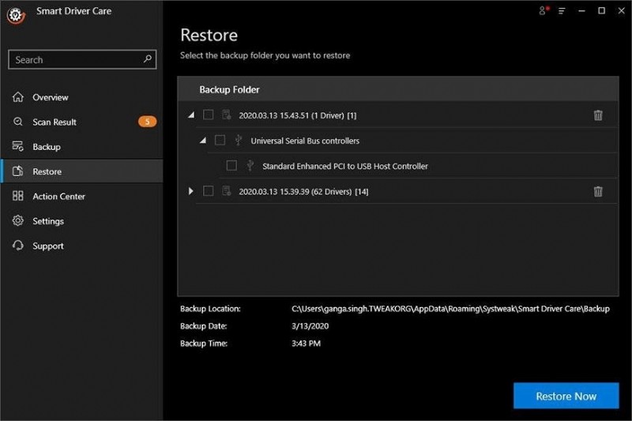Screen dimensions: 632x421
Task: Click USB icon beside Universal Serial Bus controllers
Action: click(239, 140)
